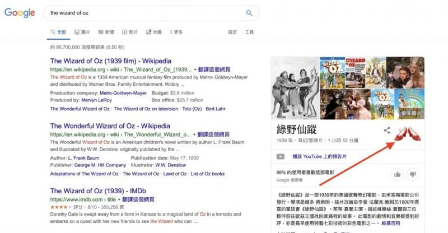448x233 pixels.
Task: Open the Land of Oz link
Action: click(x=175, y=174)
